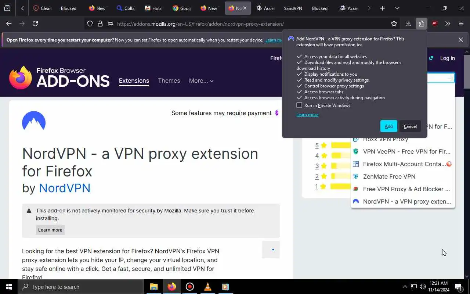Open File Explorer from taskbar
470x294 pixels.
point(153,287)
